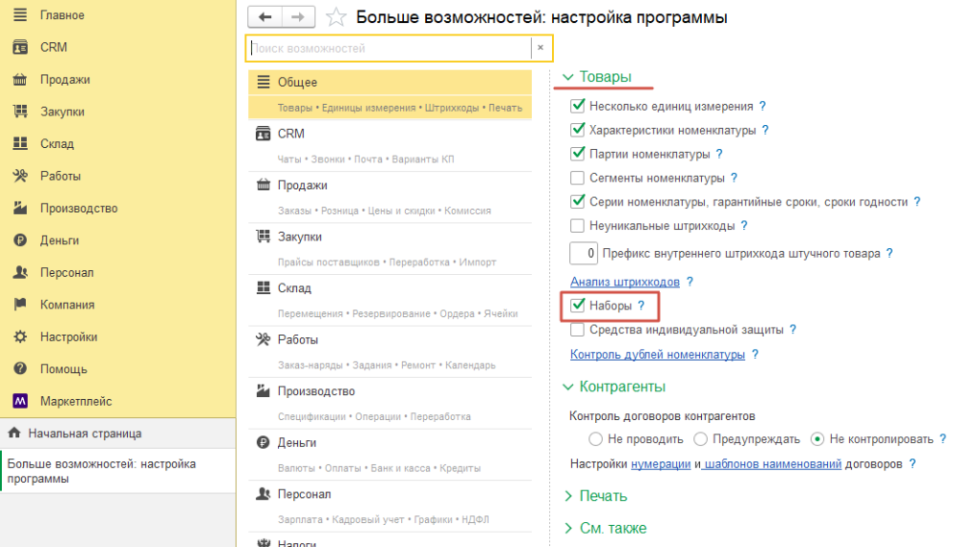The image size is (978, 547).
Task: Open Контроль дублей номенклатуры link
Action: coord(657,354)
